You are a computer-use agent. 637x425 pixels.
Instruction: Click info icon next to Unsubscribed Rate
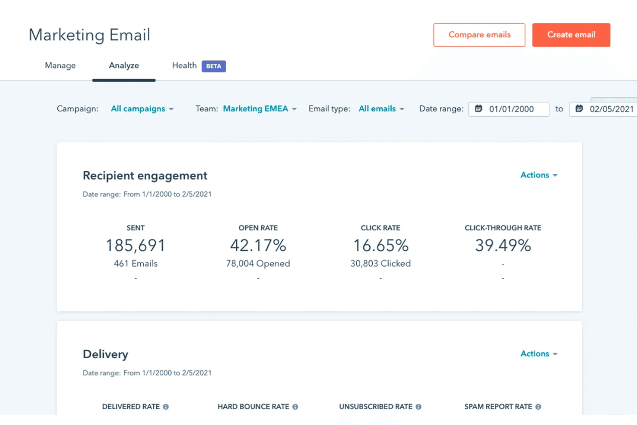[418, 406]
